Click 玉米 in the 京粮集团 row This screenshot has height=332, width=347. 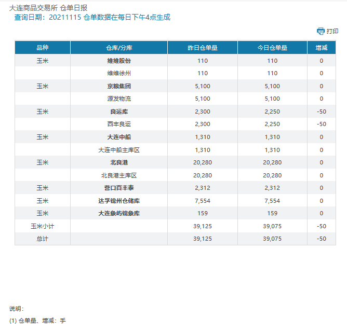coord(43,86)
